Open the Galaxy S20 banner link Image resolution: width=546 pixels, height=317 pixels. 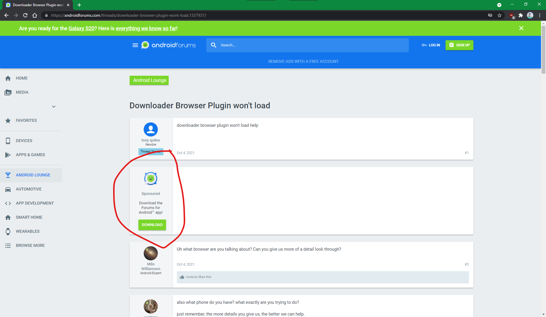(81, 28)
